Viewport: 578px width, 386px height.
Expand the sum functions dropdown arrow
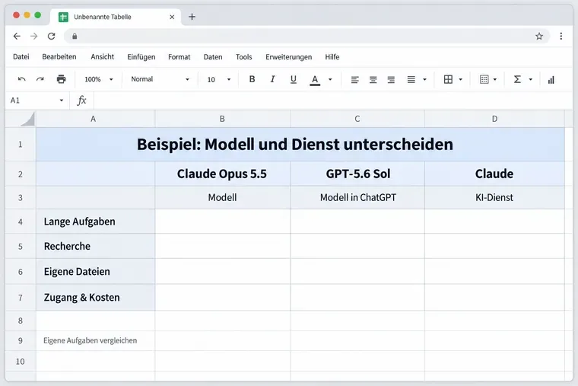531,79
